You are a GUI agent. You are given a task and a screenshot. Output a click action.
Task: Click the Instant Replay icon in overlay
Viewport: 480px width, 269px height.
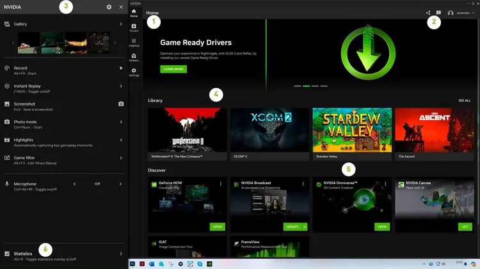point(7,86)
